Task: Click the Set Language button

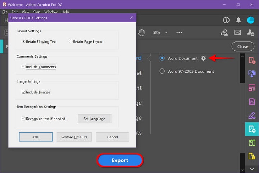Action: coord(94,119)
